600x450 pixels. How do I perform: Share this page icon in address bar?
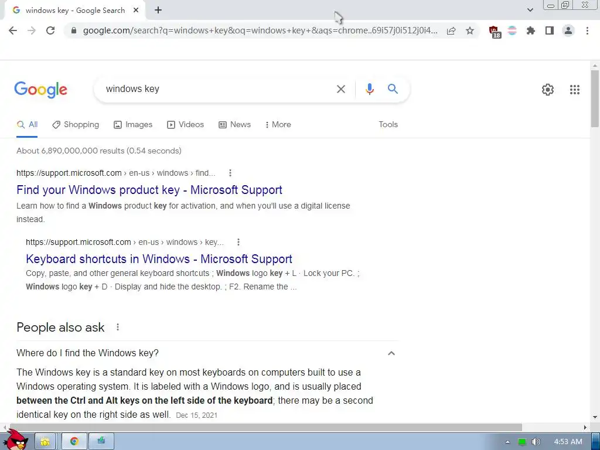click(x=451, y=30)
